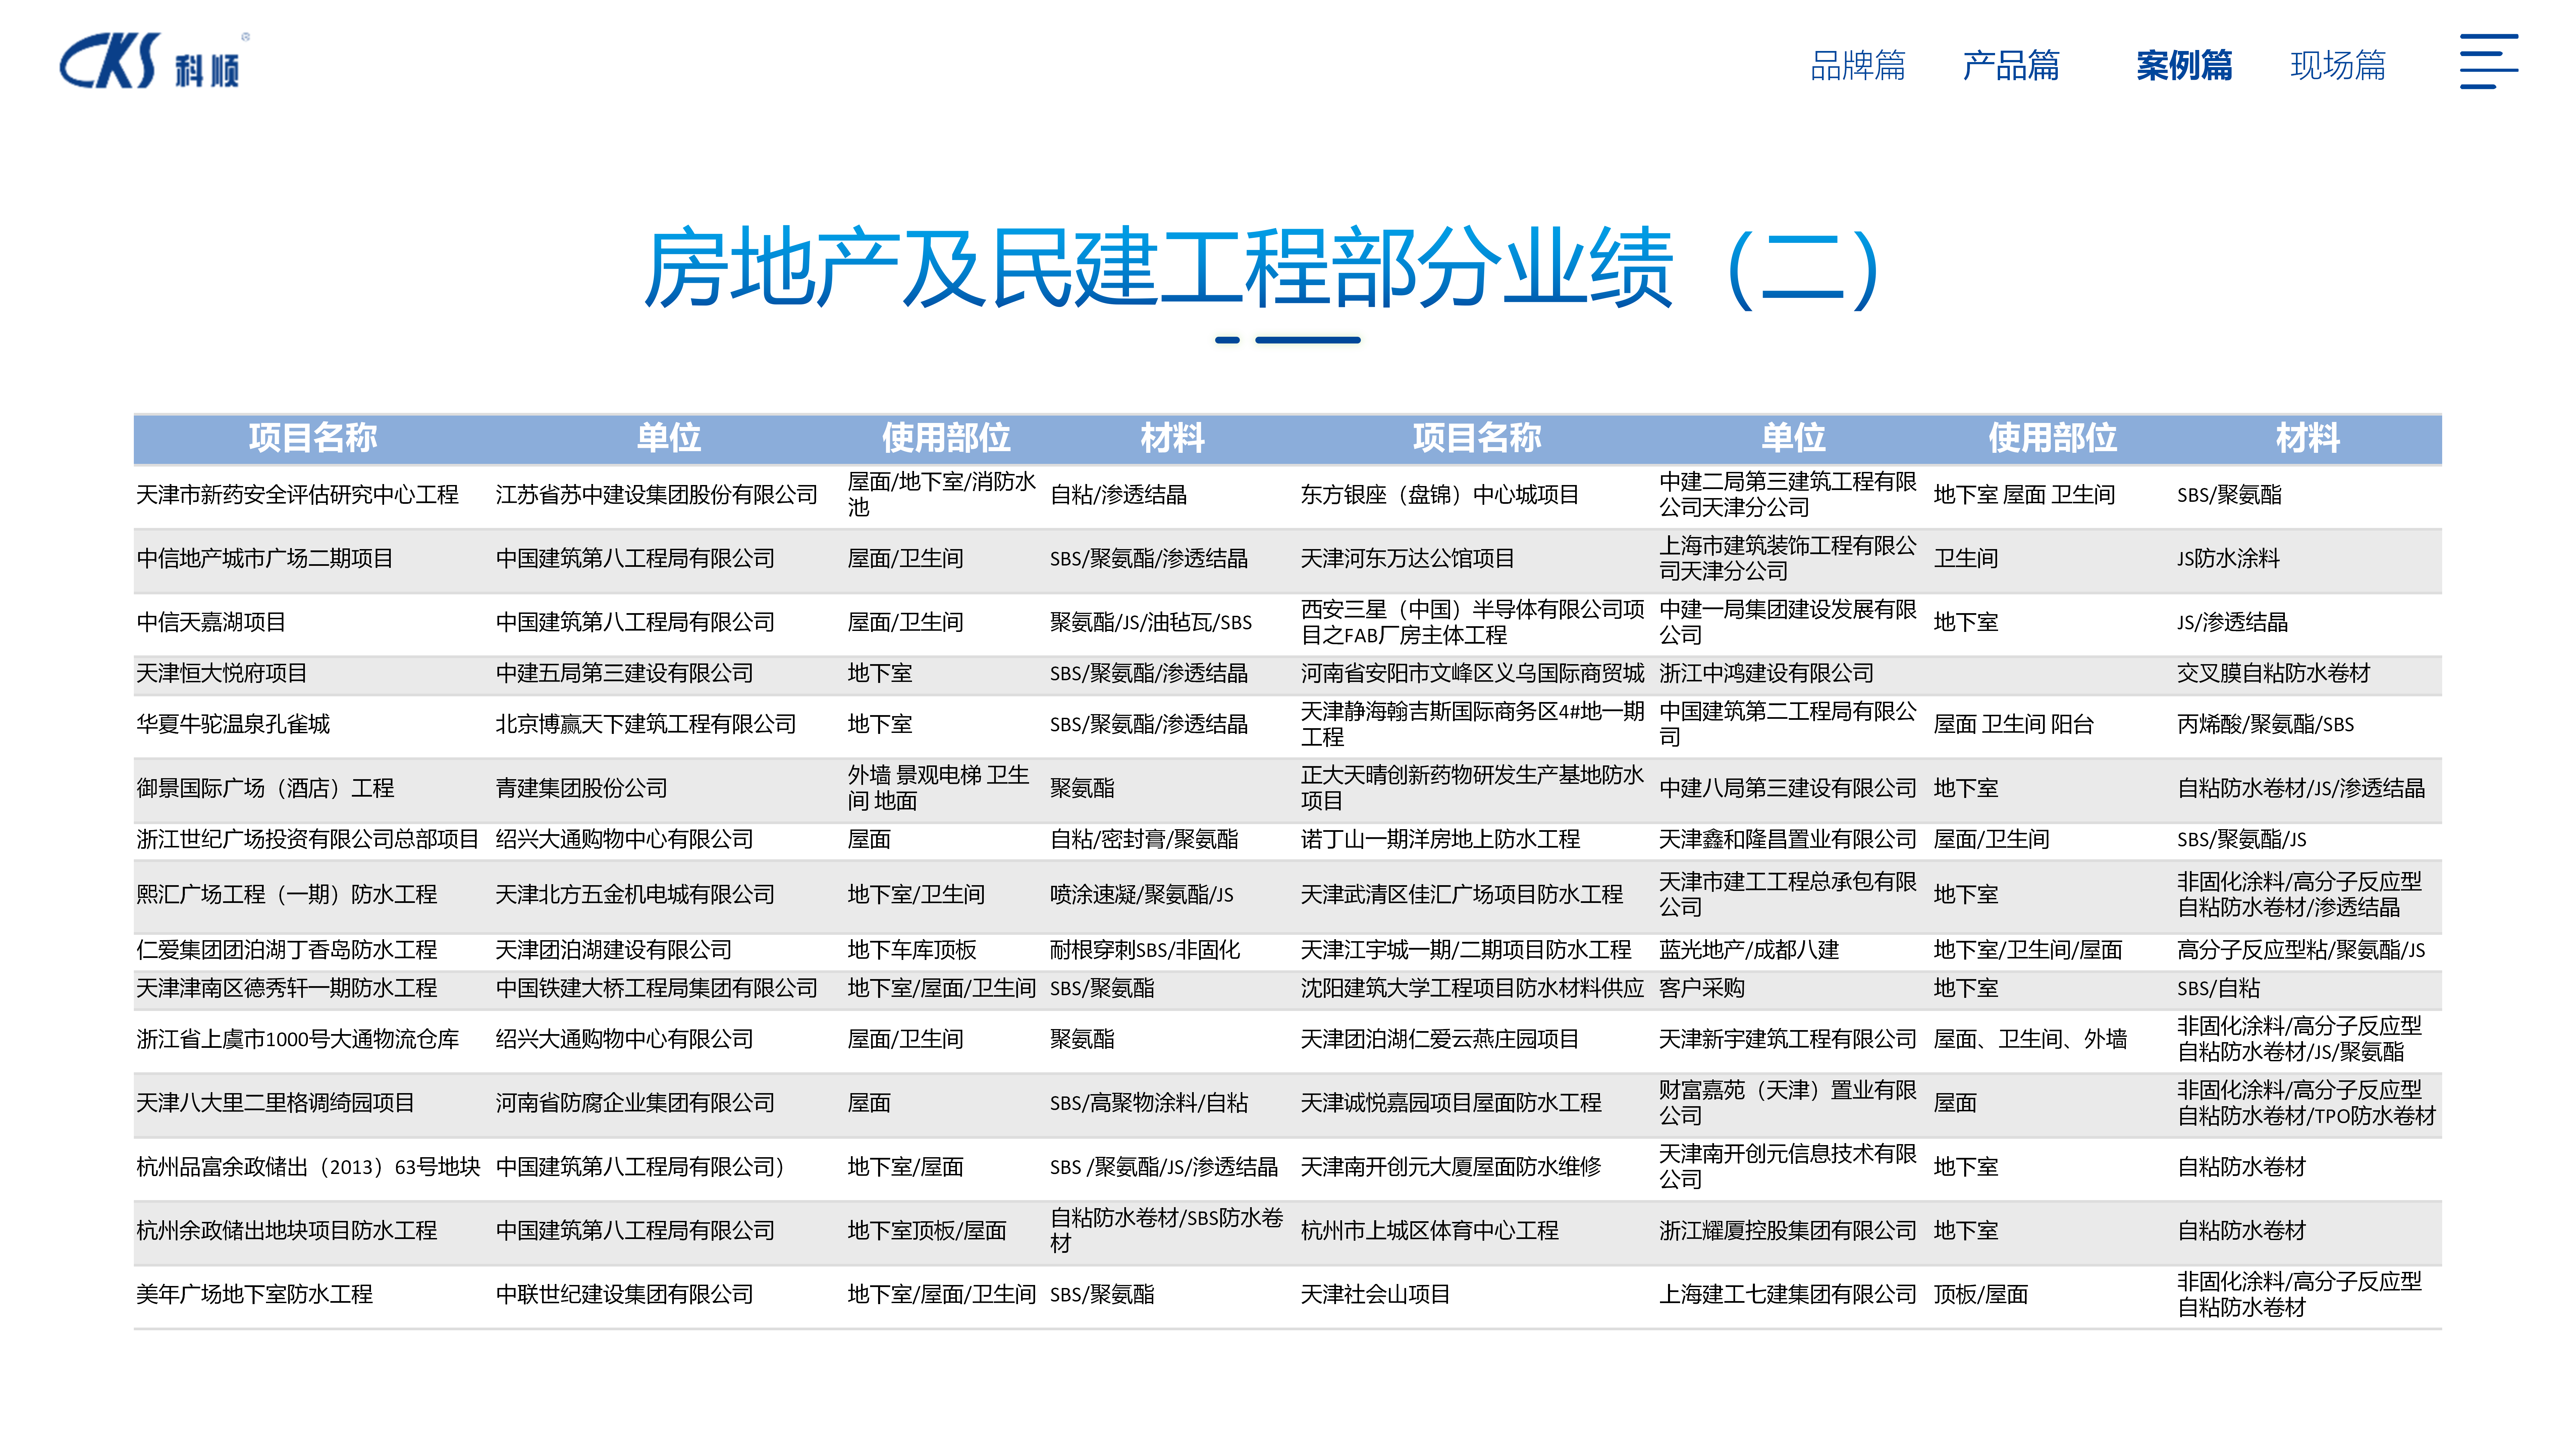Click company 中建八局第三建设有限公司
The image size is (2576, 1449).
click(1788, 789)
